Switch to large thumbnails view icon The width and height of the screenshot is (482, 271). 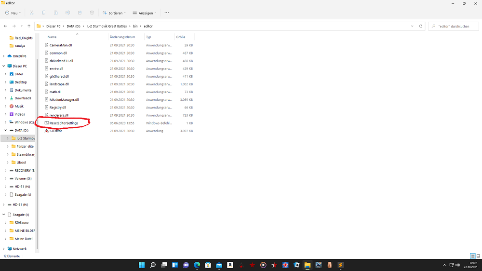pyautogui.click(x=478, y=256)
